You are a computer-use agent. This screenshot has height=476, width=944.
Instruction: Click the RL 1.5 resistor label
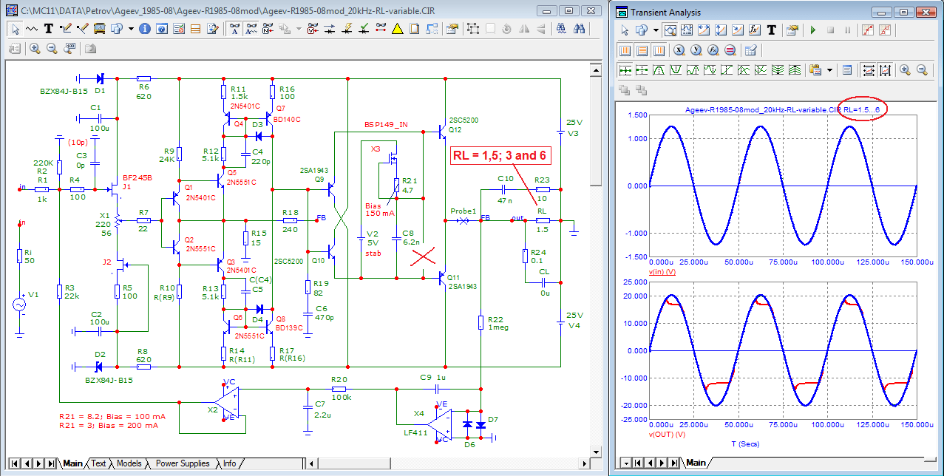(542, 220)
